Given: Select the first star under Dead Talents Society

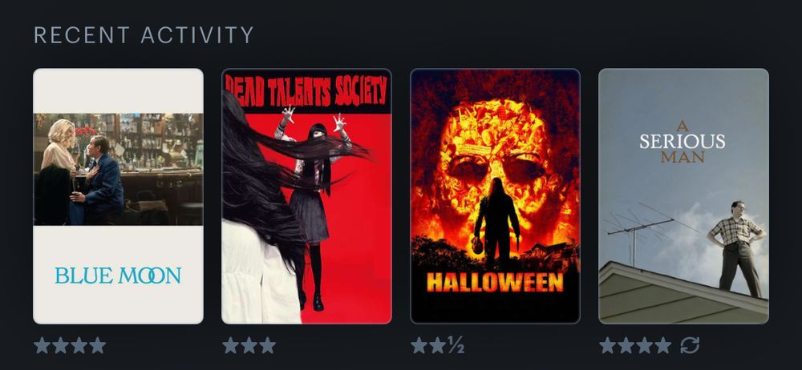Looking at the screenshot, I should tap(231, 345).
